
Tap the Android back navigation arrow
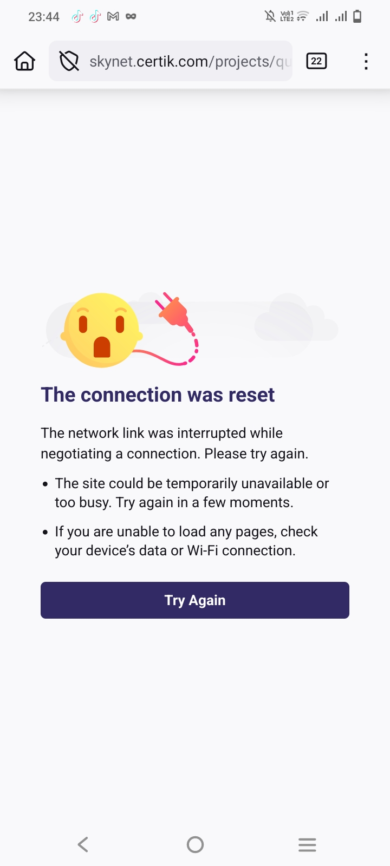pyautogui.click(x=83, y=844)
